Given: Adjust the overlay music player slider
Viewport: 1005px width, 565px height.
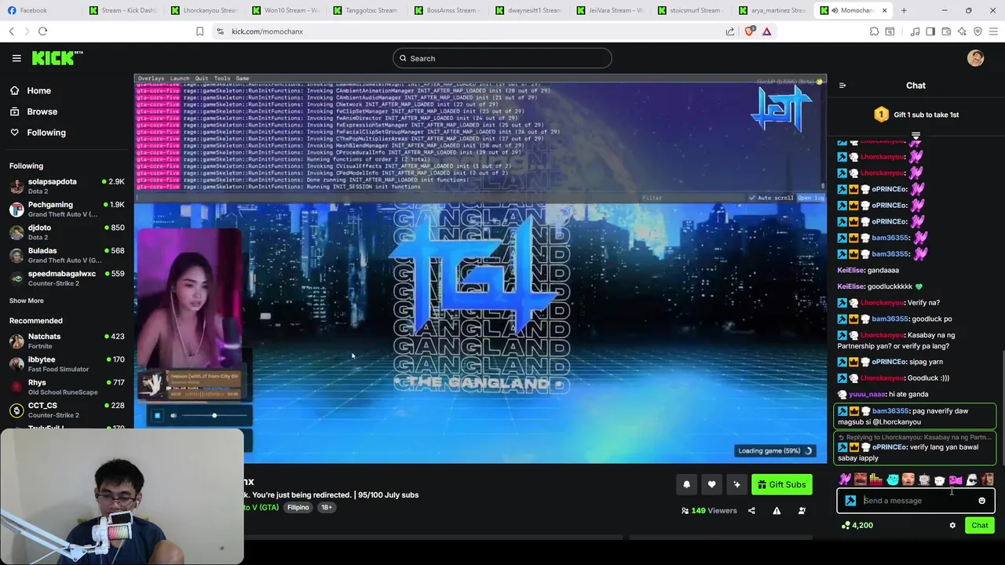Looking at the screenshot, I should pos(214,415).
